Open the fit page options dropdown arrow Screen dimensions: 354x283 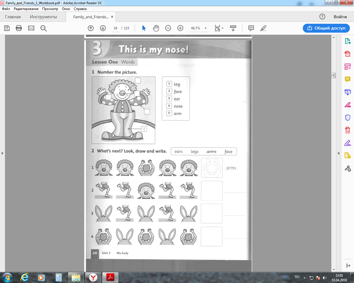point(222,28)
